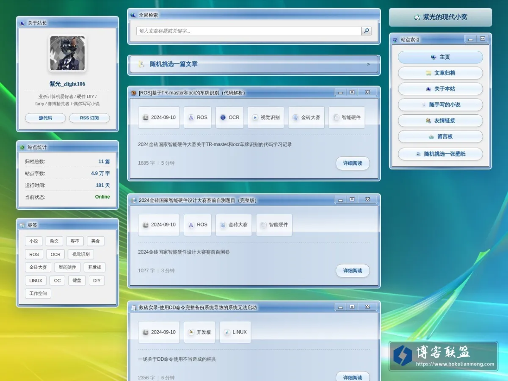Select the 小说 tag in the tags panel
Image resolution: width=508 pixels, height=381 pixels.
coord(33,241)
